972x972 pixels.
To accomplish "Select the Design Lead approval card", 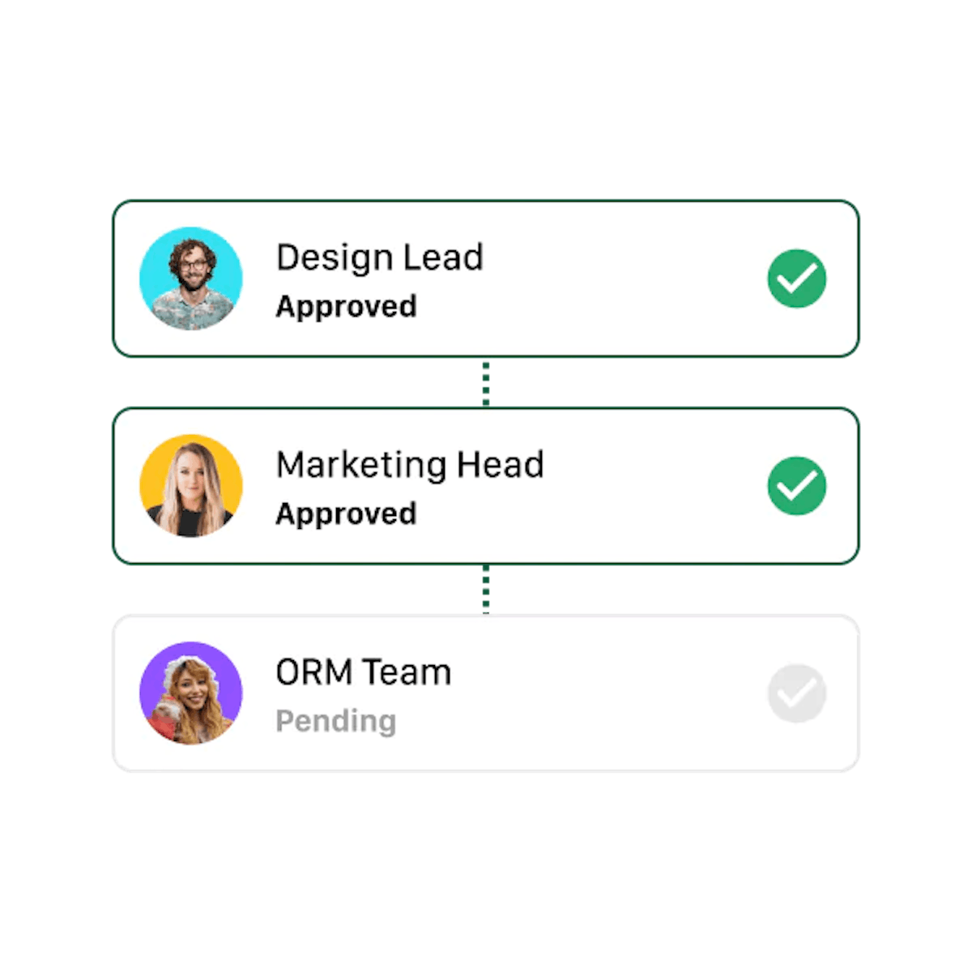I will click(x=486, y=279).
